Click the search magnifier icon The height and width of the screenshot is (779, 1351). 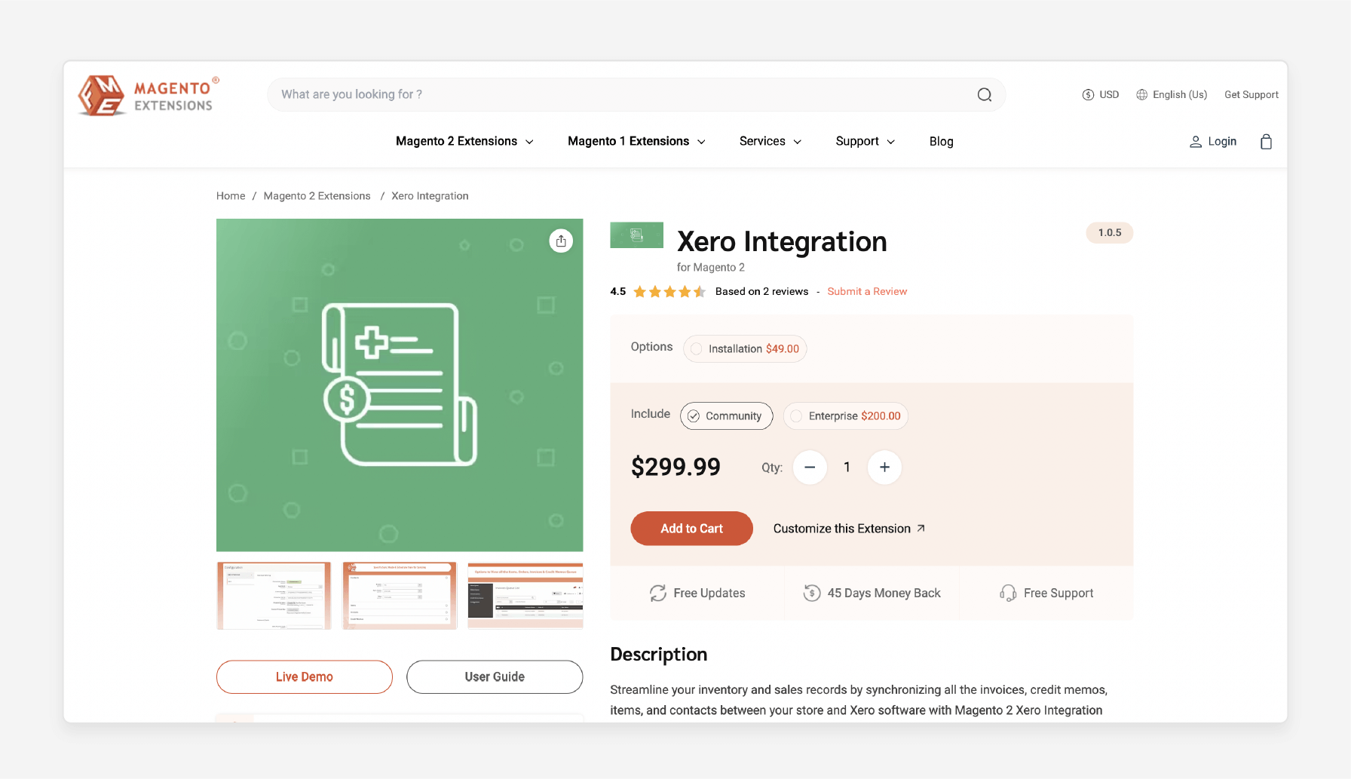(x=985, y=95)
